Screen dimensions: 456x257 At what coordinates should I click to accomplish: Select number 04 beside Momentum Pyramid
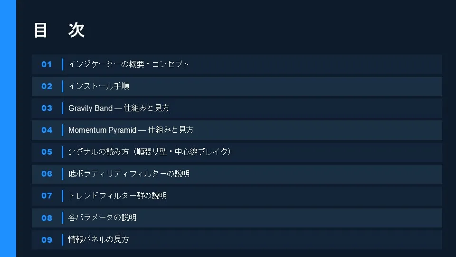pyautogui.click(x=47, y=130)
